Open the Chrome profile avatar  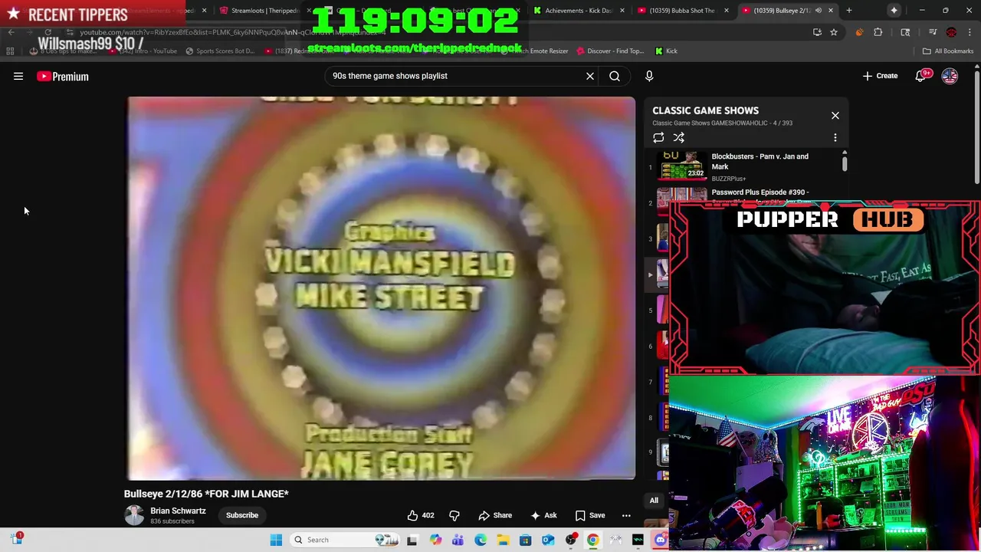pyautogui.click(x=951, y=32)
